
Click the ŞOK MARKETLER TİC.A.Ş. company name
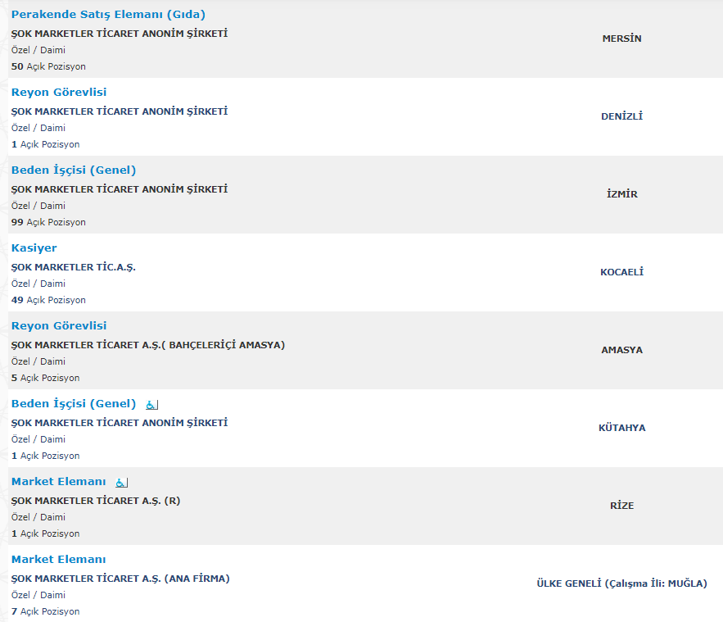click(x=74, y=267)
